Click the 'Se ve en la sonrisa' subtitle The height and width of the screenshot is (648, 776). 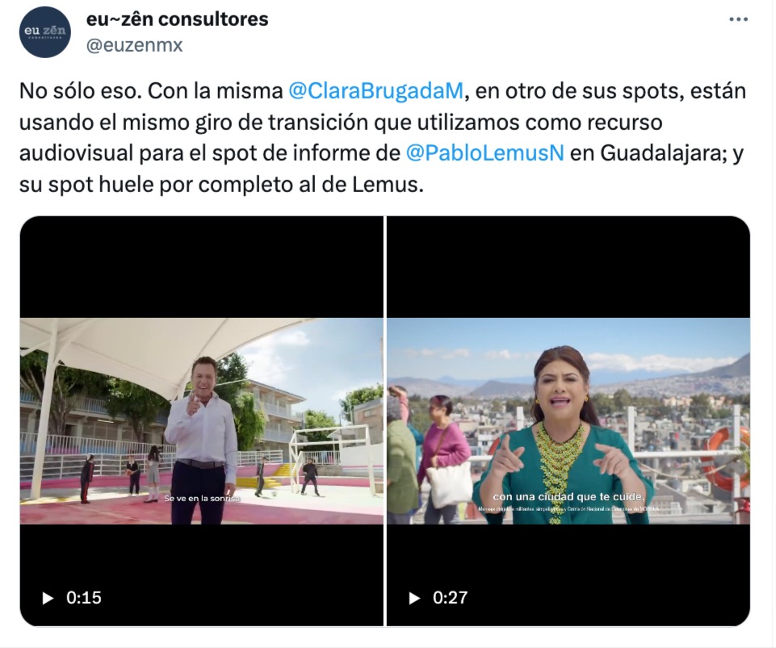[x=201, y=499]
